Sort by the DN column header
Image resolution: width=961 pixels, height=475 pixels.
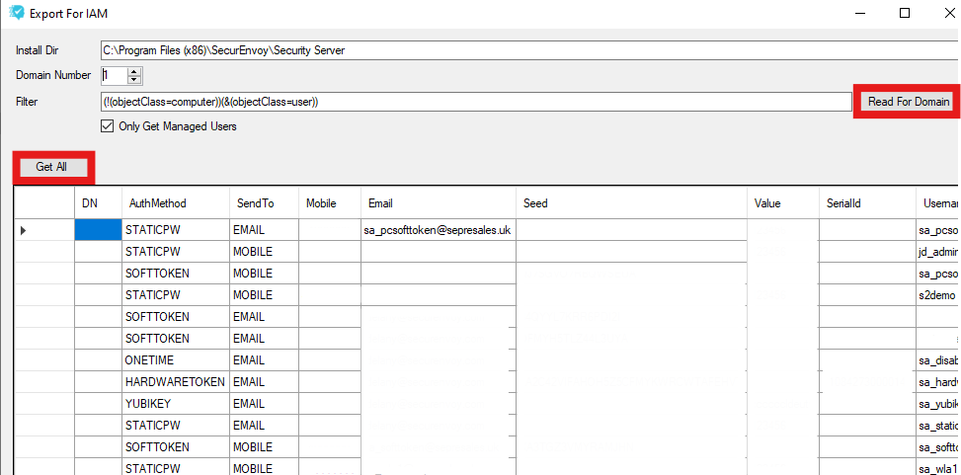click(x=98, y=202)
